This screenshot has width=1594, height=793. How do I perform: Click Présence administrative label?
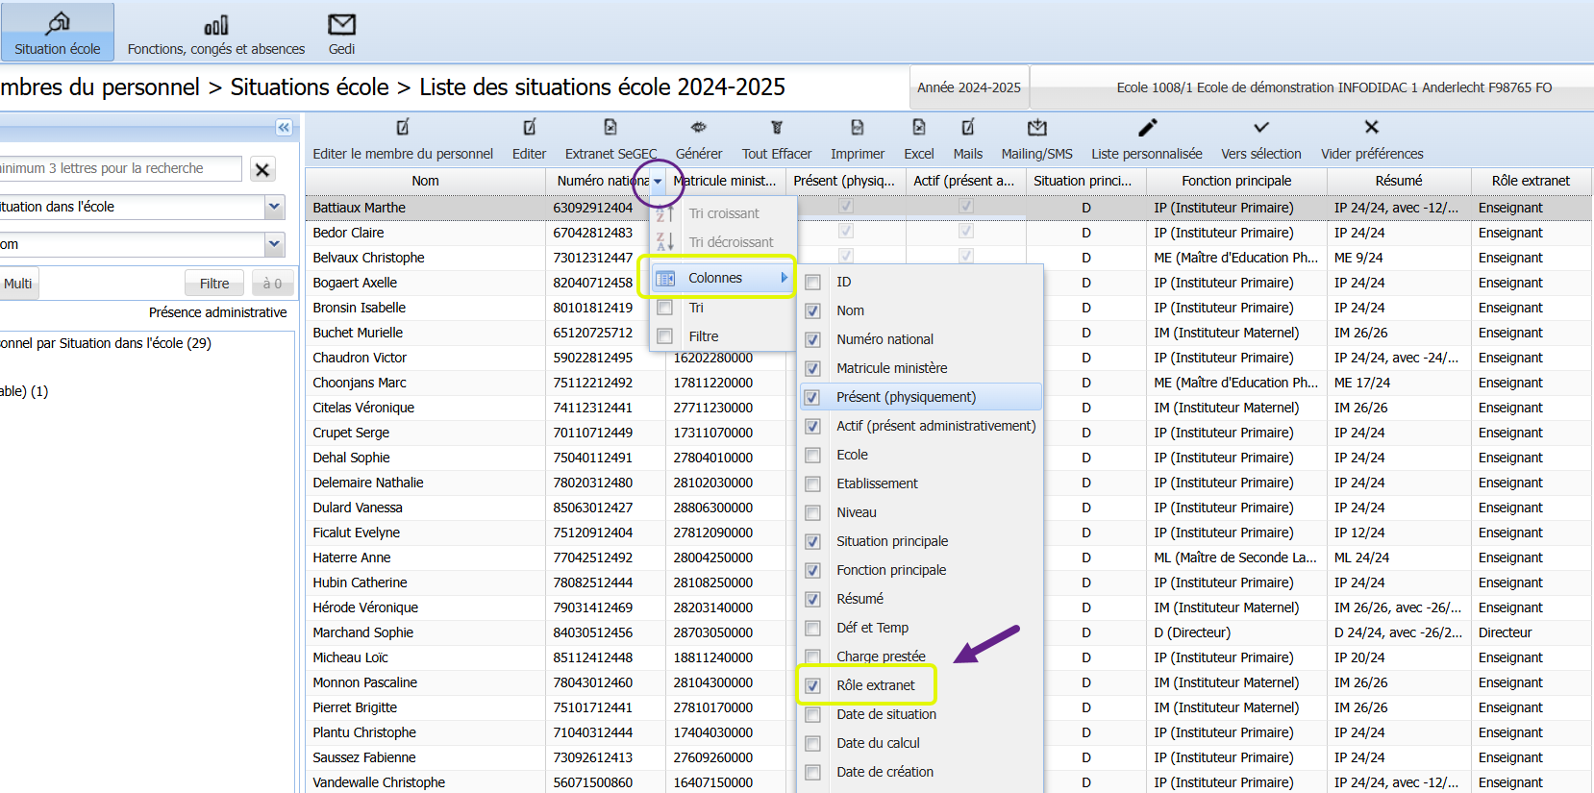[218, 312]
